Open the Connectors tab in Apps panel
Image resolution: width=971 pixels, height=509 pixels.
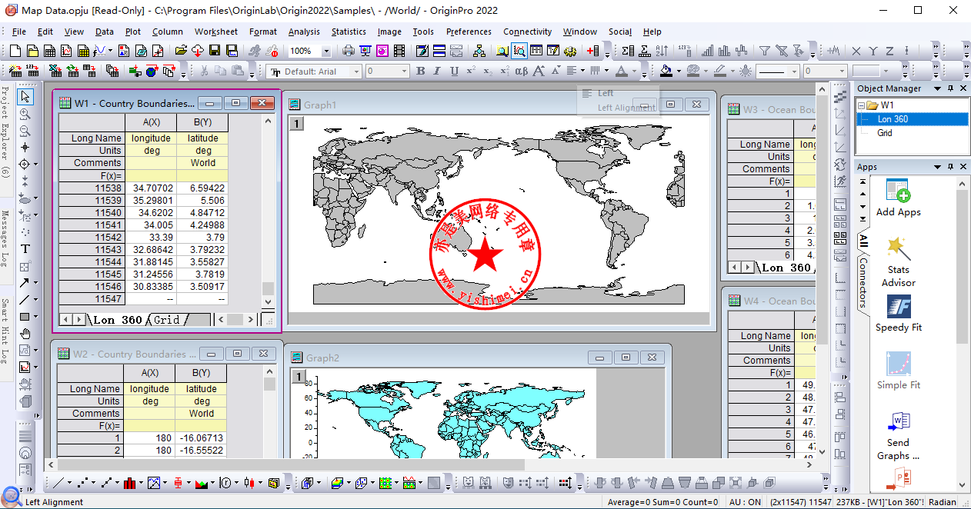point(863,282)
